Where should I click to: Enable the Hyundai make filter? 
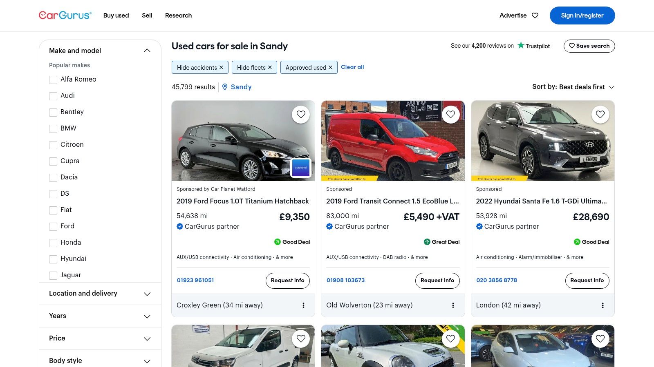(53, 259)
